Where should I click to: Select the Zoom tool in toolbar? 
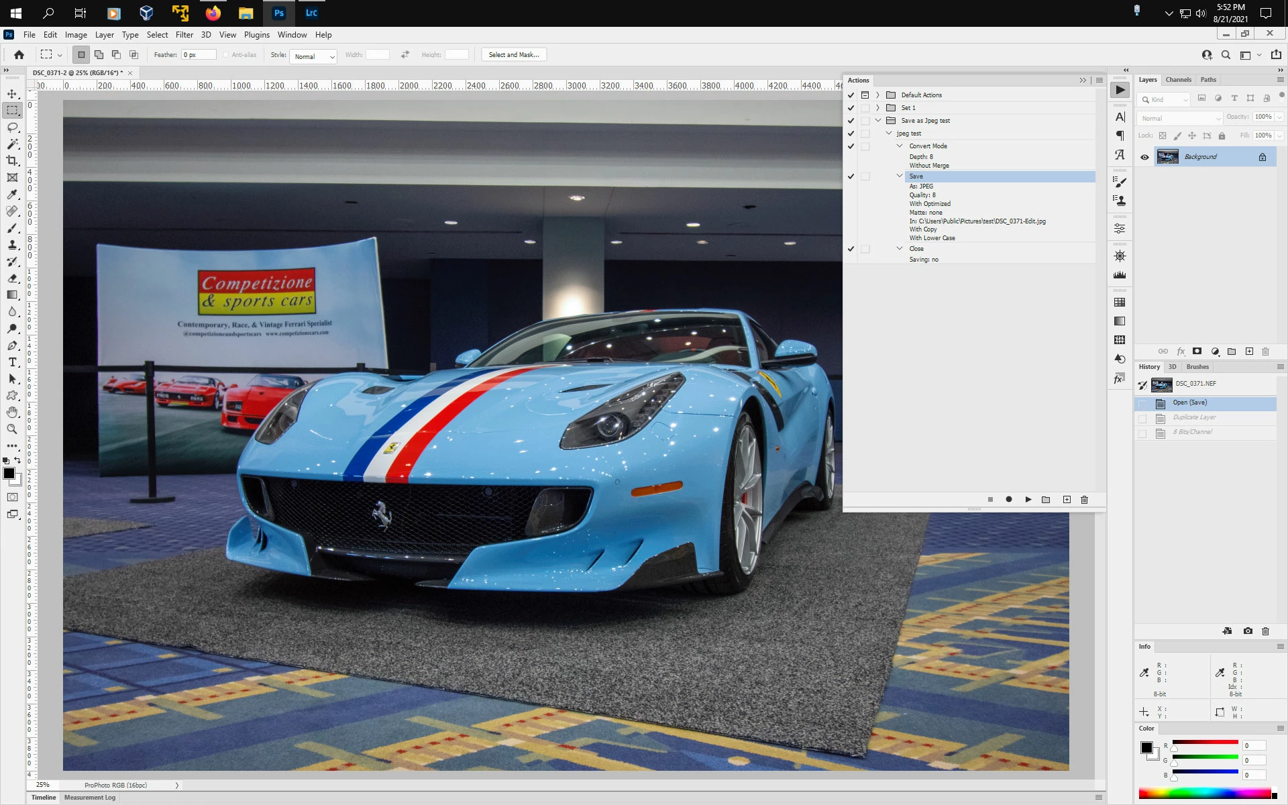click(12, 429)
